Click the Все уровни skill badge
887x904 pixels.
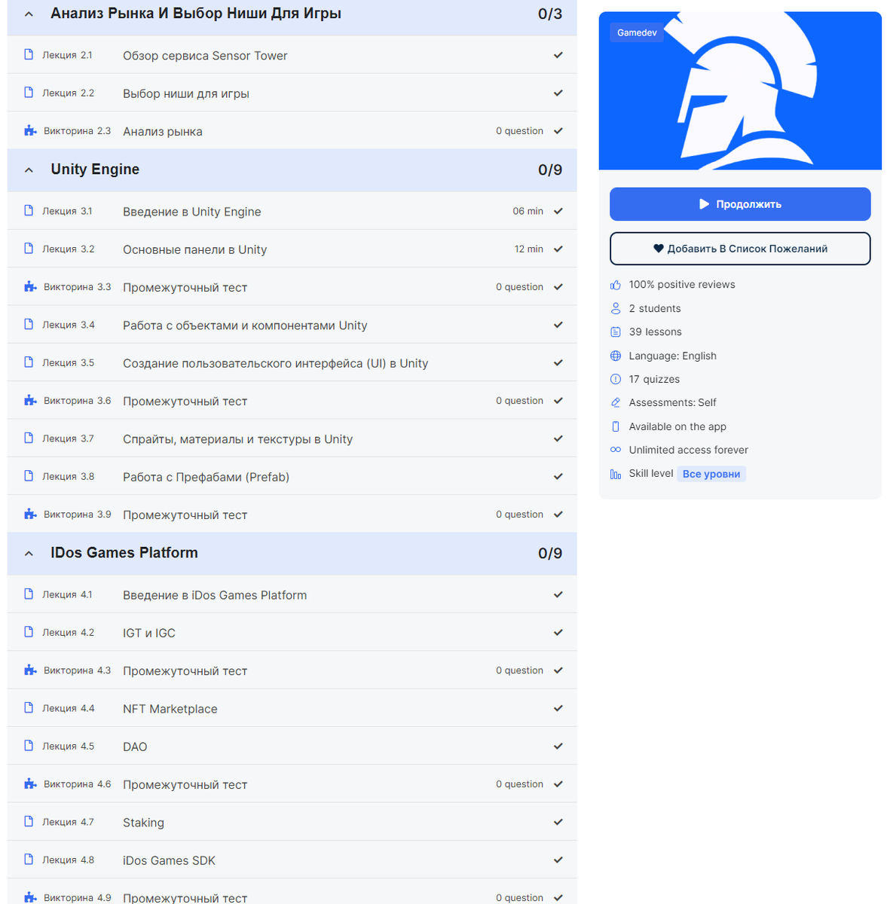click(x=711, y=474)
